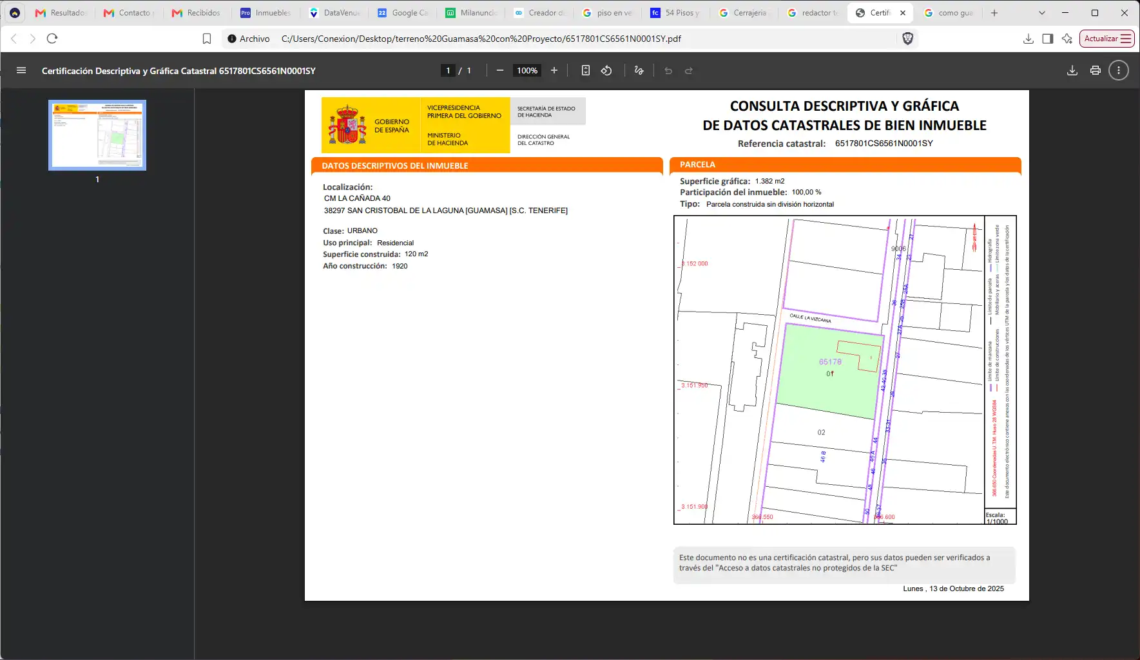Viewport: 1140px width, 660px height.
Task: Click the catastral reference 6517801CS6561N0001SY text
Action: [884, 144]
